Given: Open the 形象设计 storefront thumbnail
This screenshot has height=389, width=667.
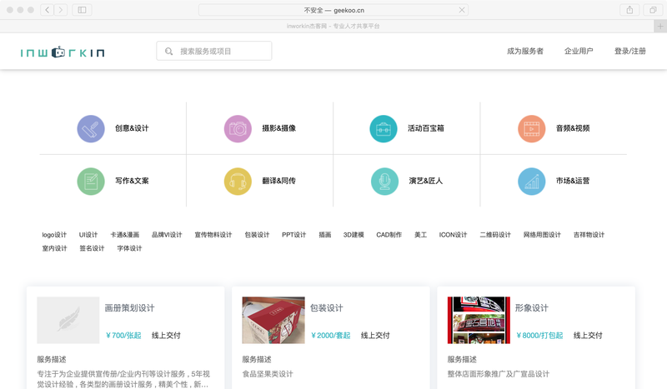Looking at the screenshot, I should click(479, 320).
